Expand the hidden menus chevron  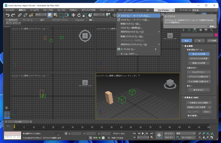click(148, 10)
